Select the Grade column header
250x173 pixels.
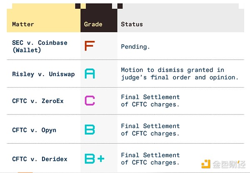[x=93, y=24]
